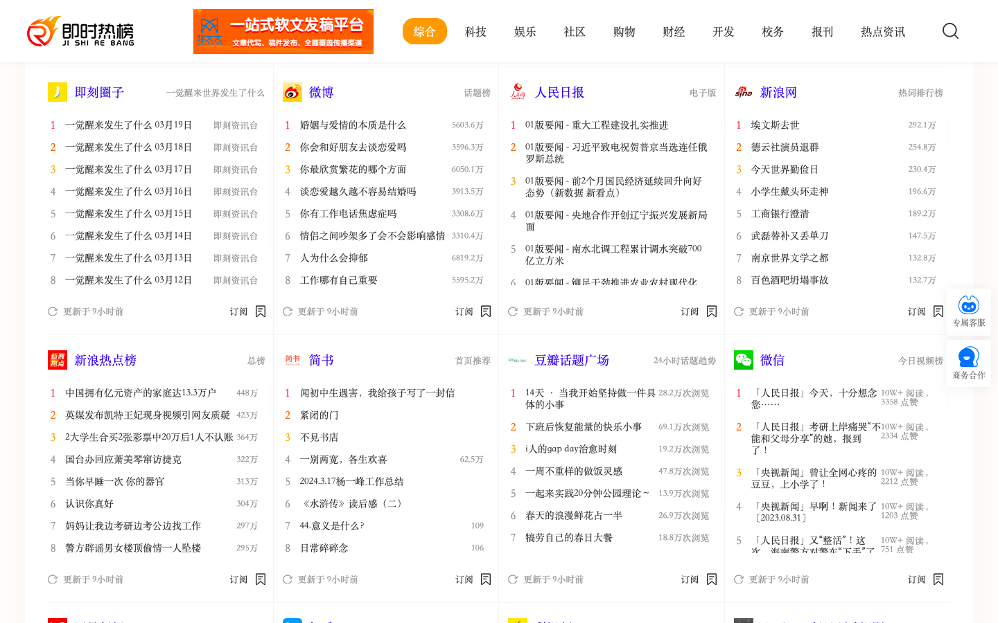This screenshot has width=998, height=623.
Task: Subscribe to 新浪网 via 订阅
Action: (x=925, y=311)
